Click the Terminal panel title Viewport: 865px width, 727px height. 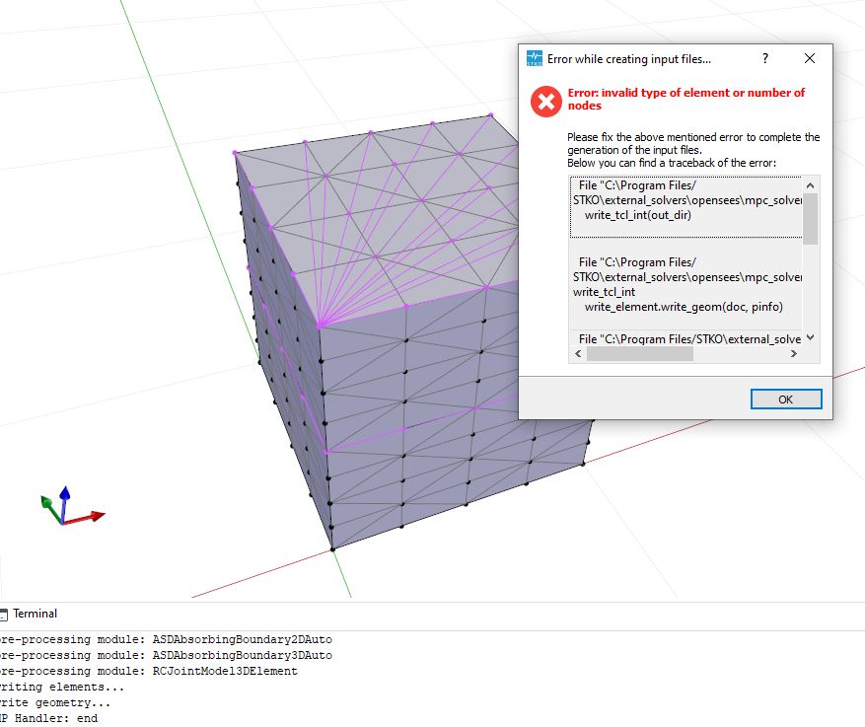tap(35, 614)
